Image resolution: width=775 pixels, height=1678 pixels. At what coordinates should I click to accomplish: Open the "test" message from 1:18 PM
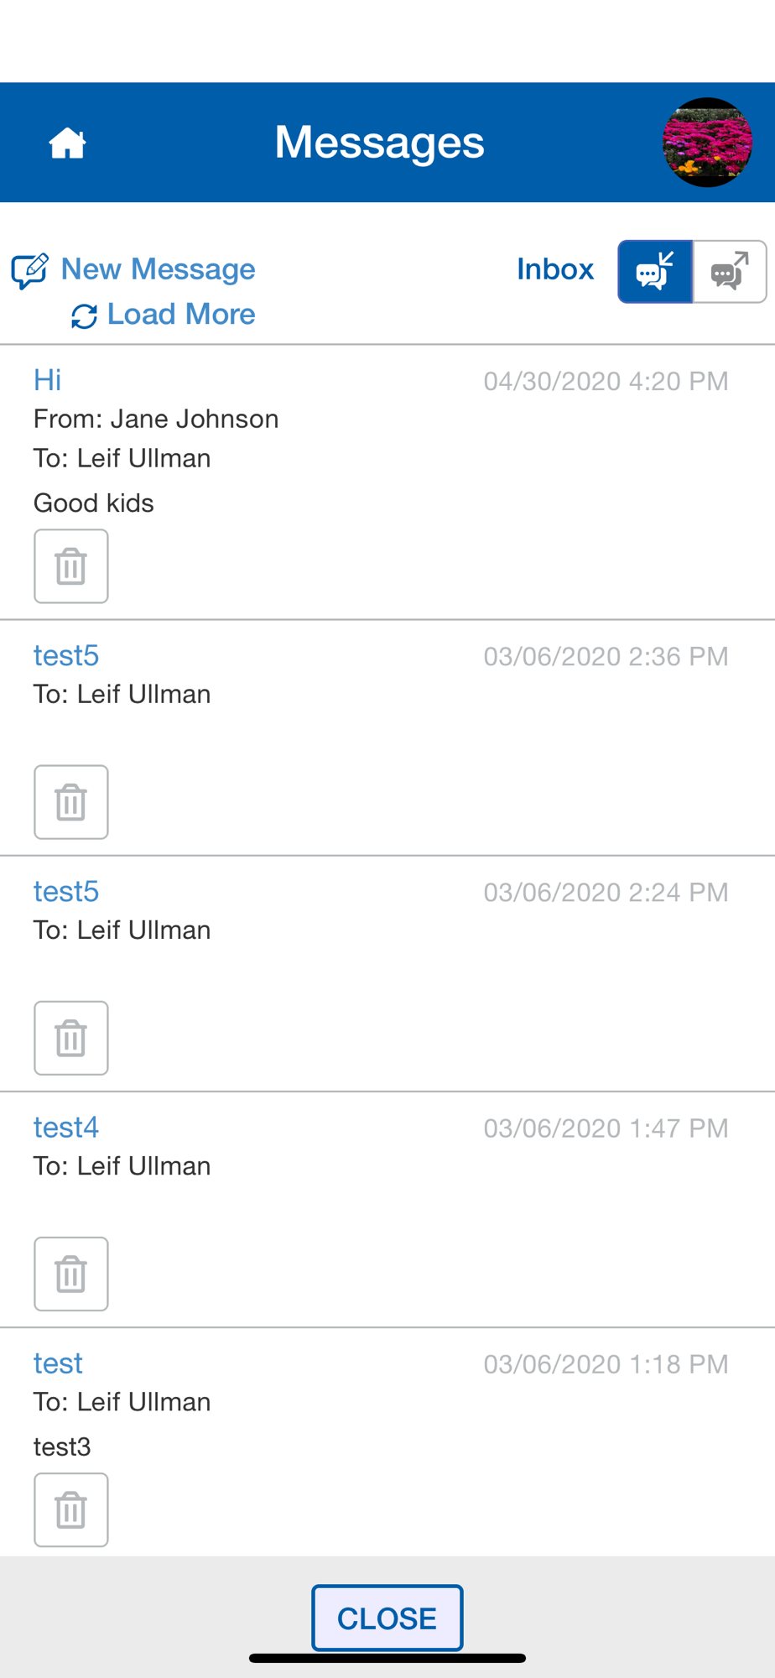coord(58,1363)
